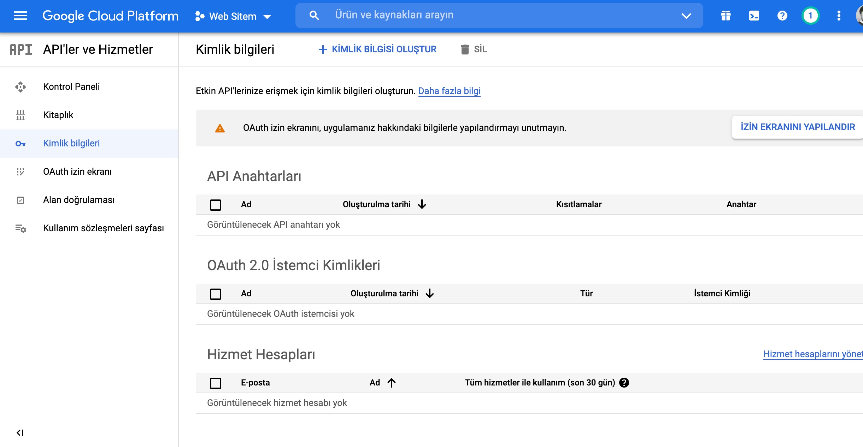Open the help question mark icon
Image resolution: width=863 pixels, height=447 pixels.
point(782,16)
